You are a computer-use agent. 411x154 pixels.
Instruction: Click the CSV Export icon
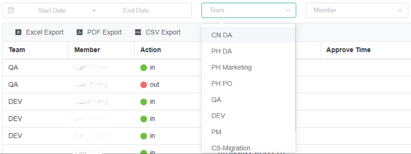[x=138, y=32]
